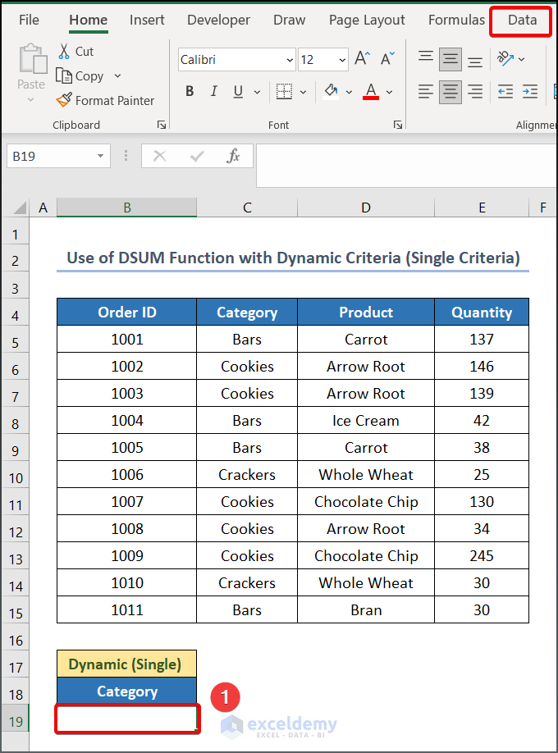Click the Decrease Font Size icon

[x=384, y=59]
